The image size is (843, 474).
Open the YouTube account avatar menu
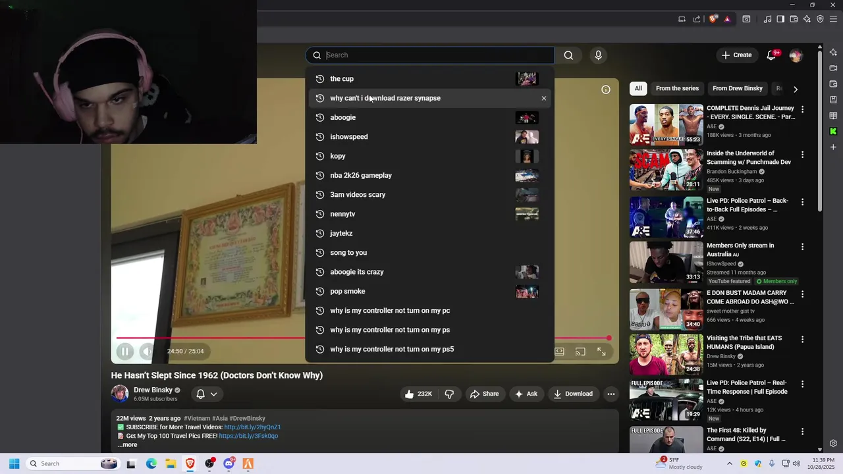click(796, 55)
